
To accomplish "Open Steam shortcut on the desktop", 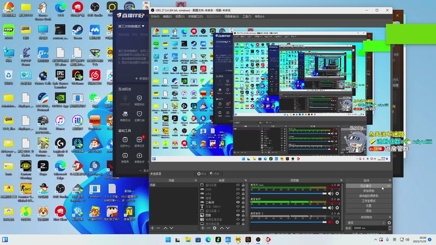I will [77, 32].
